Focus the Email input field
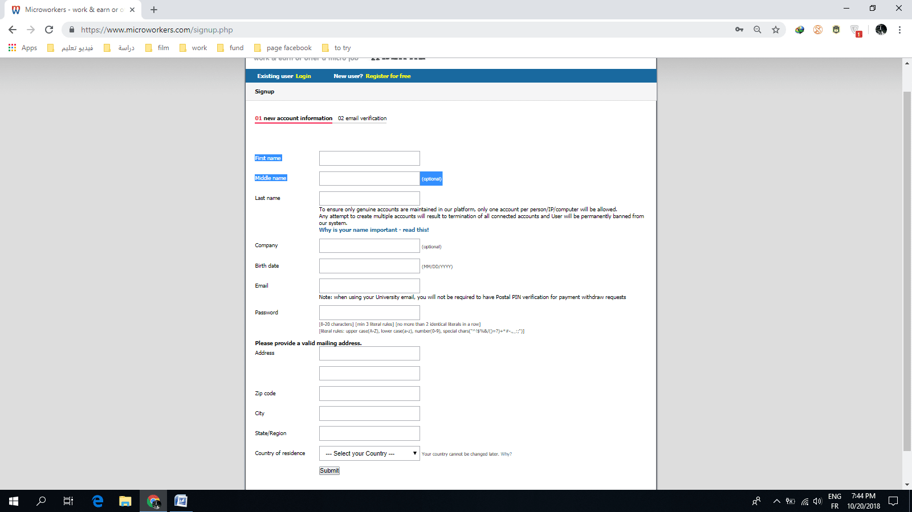Image resolution: width=912 pixels, height=512 pixels. coord(369,286)
